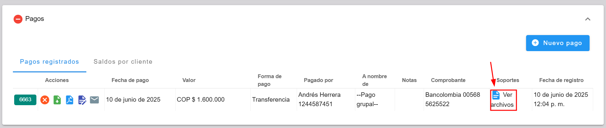Select the Pagado por column header
606x128 pixels.
[318, 80]
